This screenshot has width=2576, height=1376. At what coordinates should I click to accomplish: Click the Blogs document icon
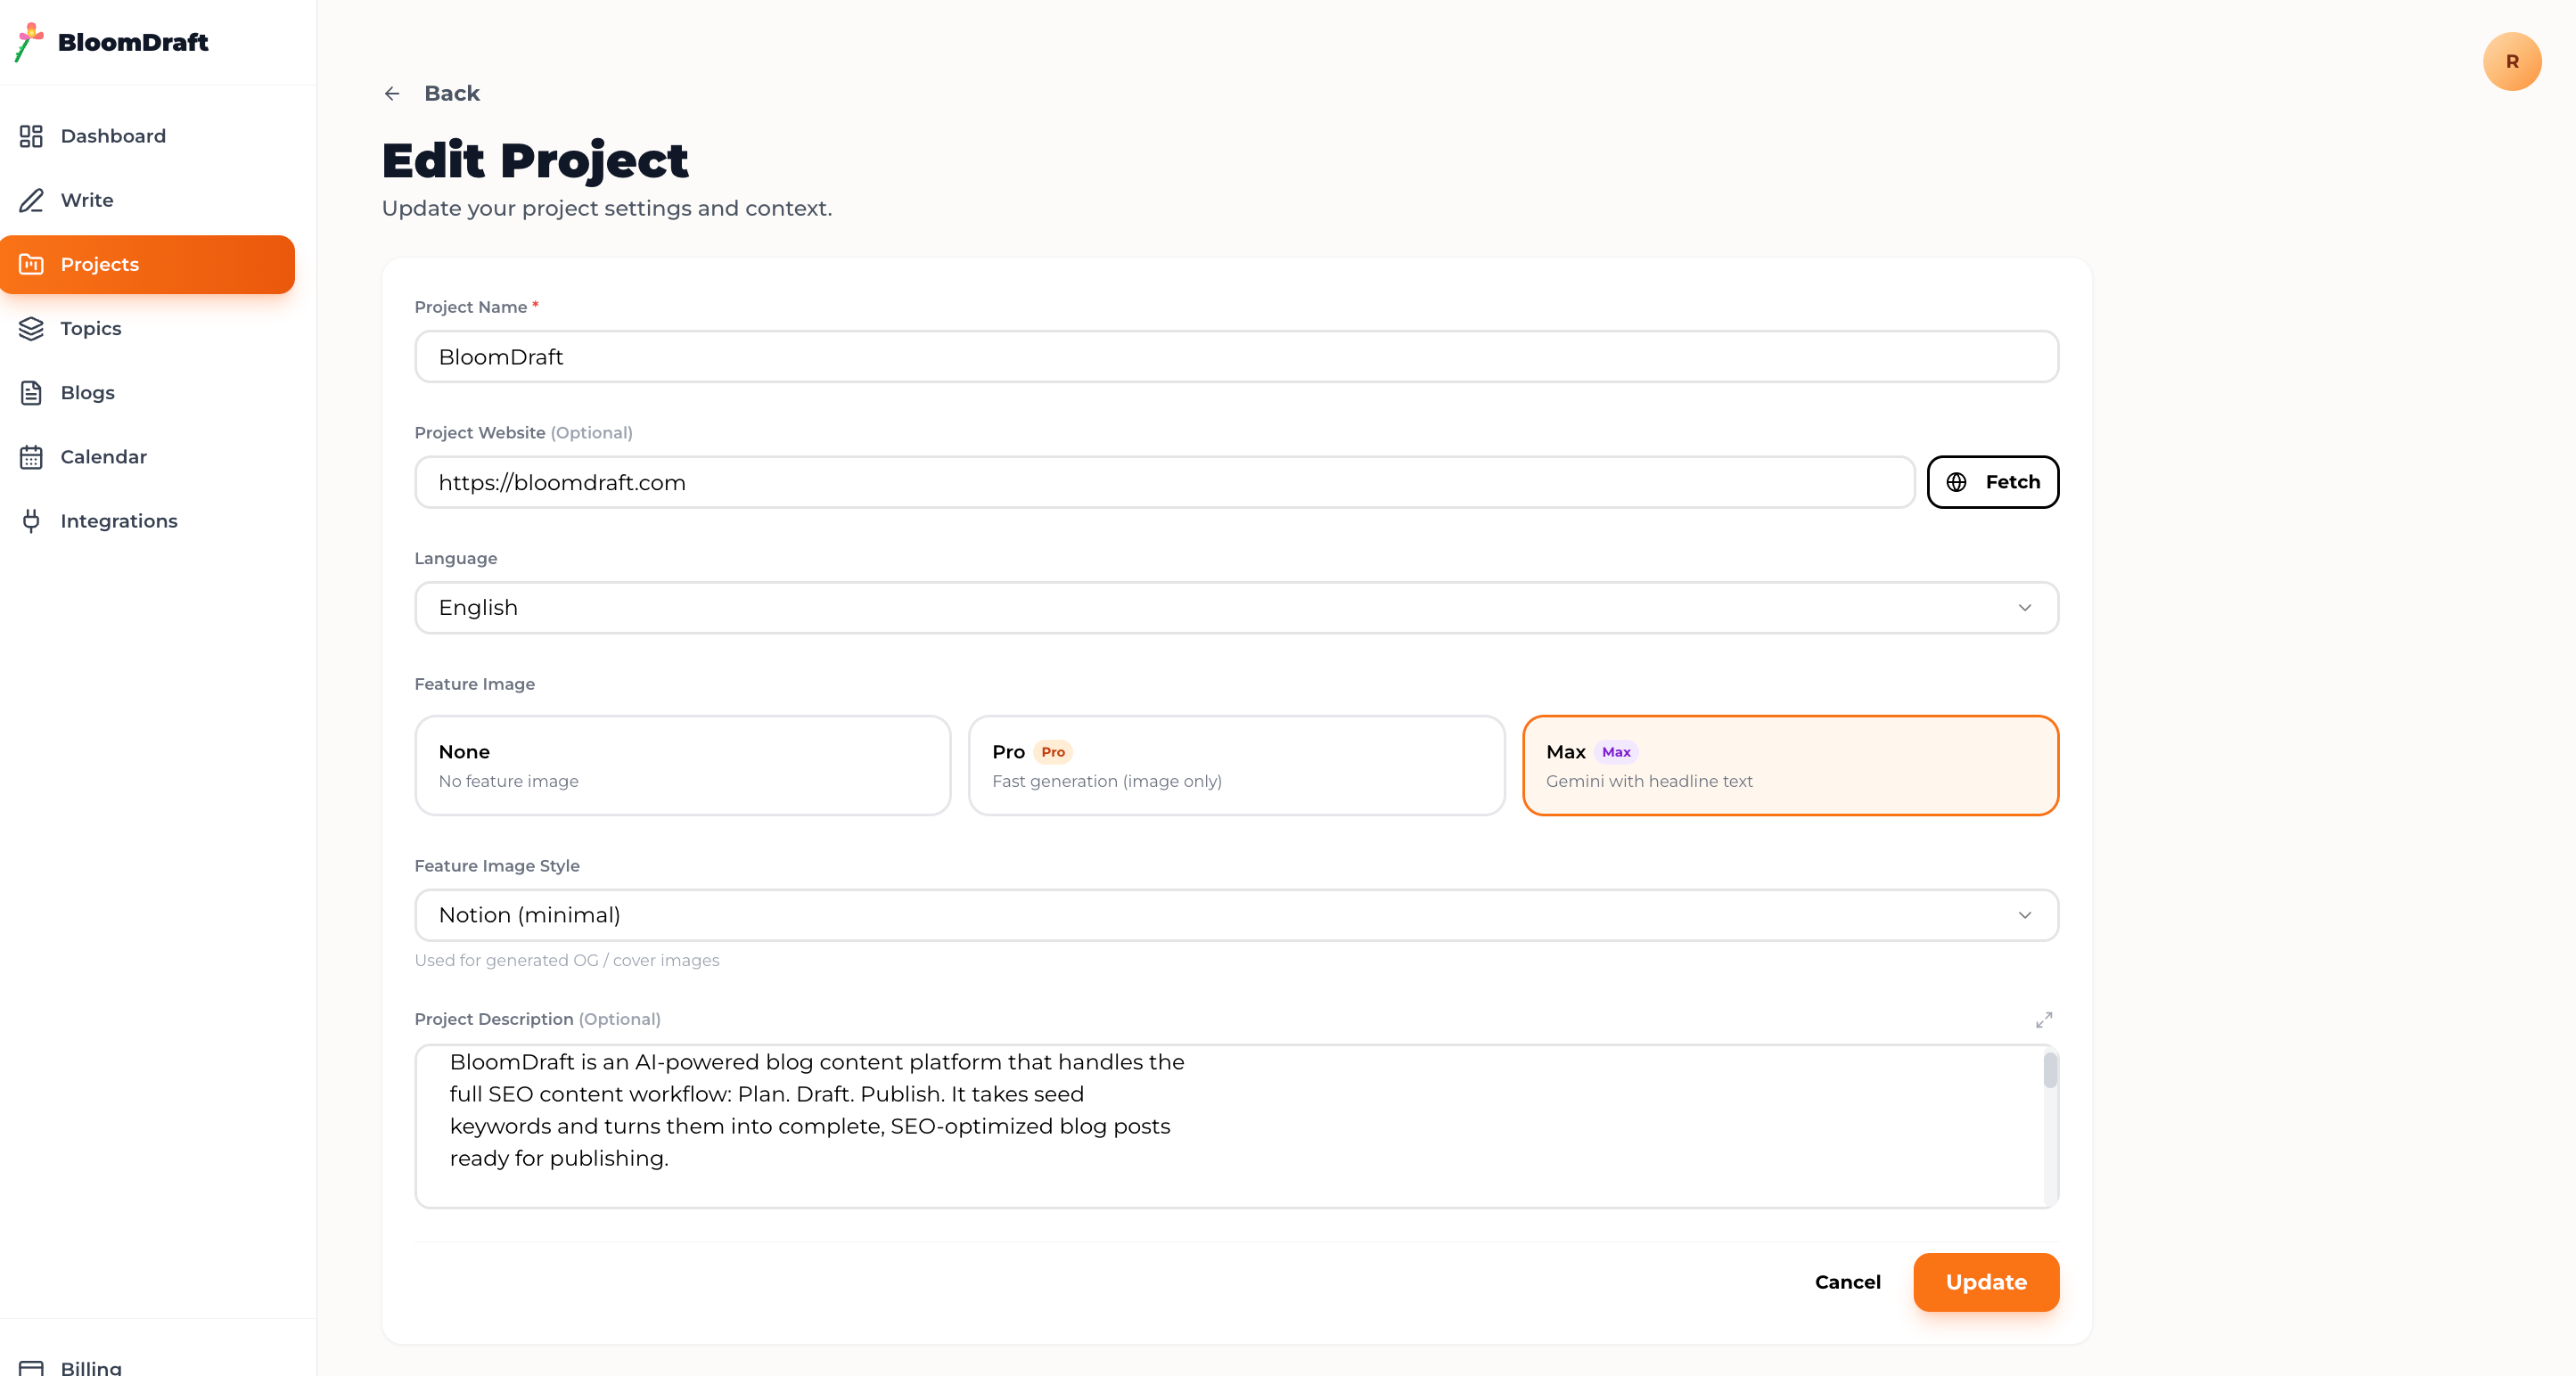(31, 393)
